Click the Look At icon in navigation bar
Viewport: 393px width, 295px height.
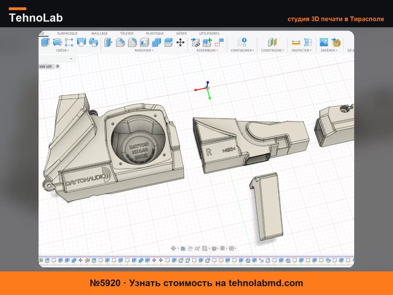coord(183,248)
